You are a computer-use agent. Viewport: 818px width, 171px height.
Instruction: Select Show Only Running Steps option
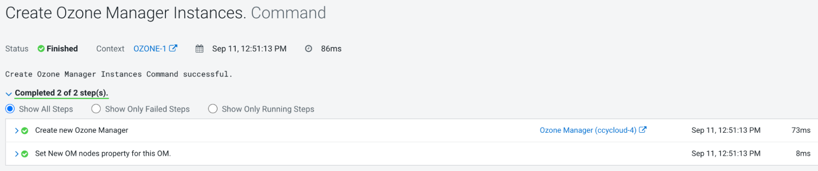[x=213, y=109]
